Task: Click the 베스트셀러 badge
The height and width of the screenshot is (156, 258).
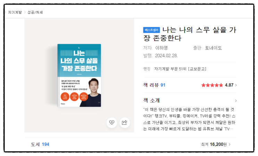Action: 151,30
